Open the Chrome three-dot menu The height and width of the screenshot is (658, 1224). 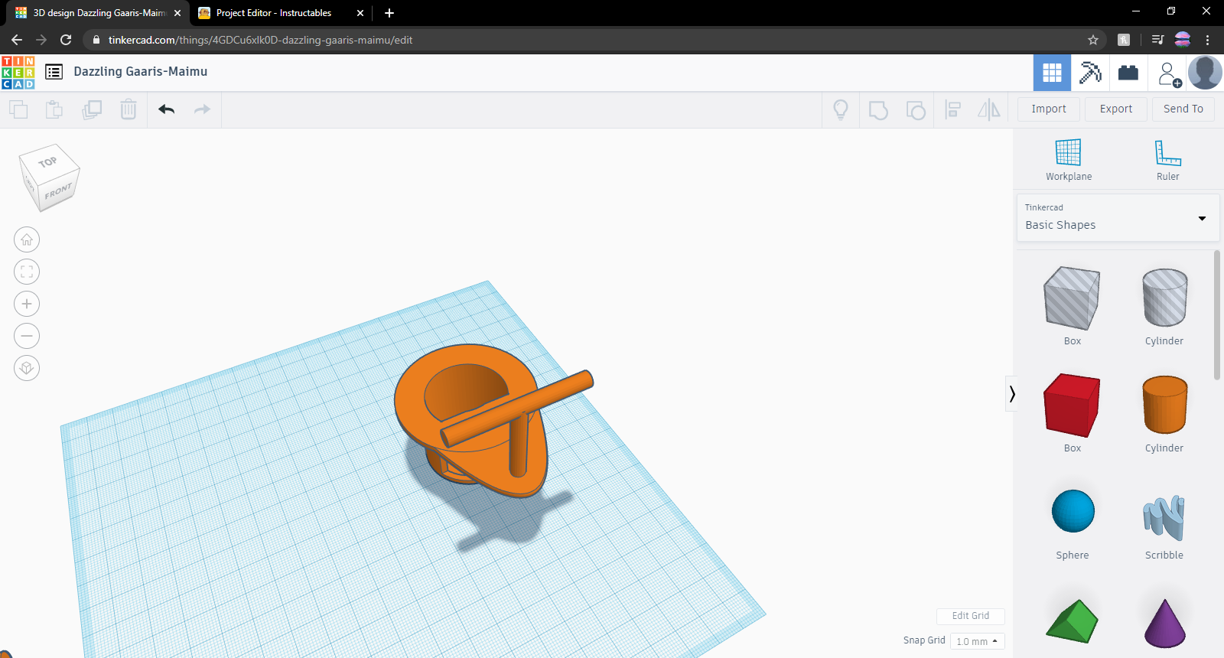1208,40
